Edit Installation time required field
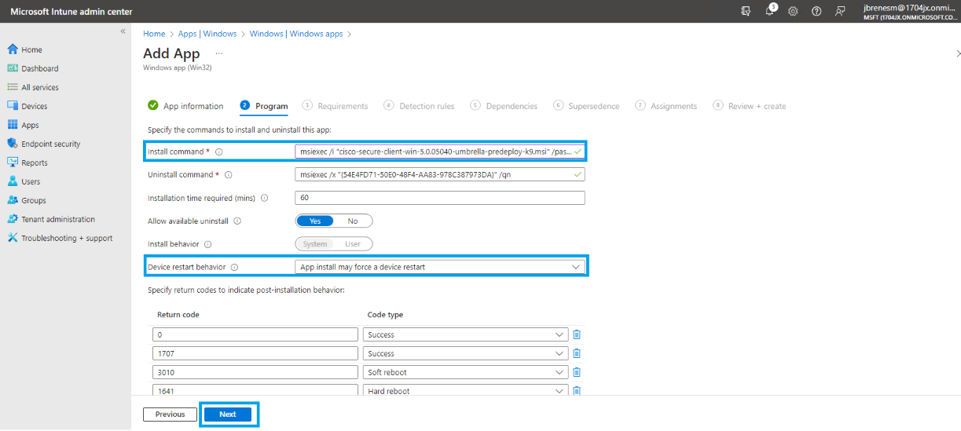The image size is (961, 431). 440,198
